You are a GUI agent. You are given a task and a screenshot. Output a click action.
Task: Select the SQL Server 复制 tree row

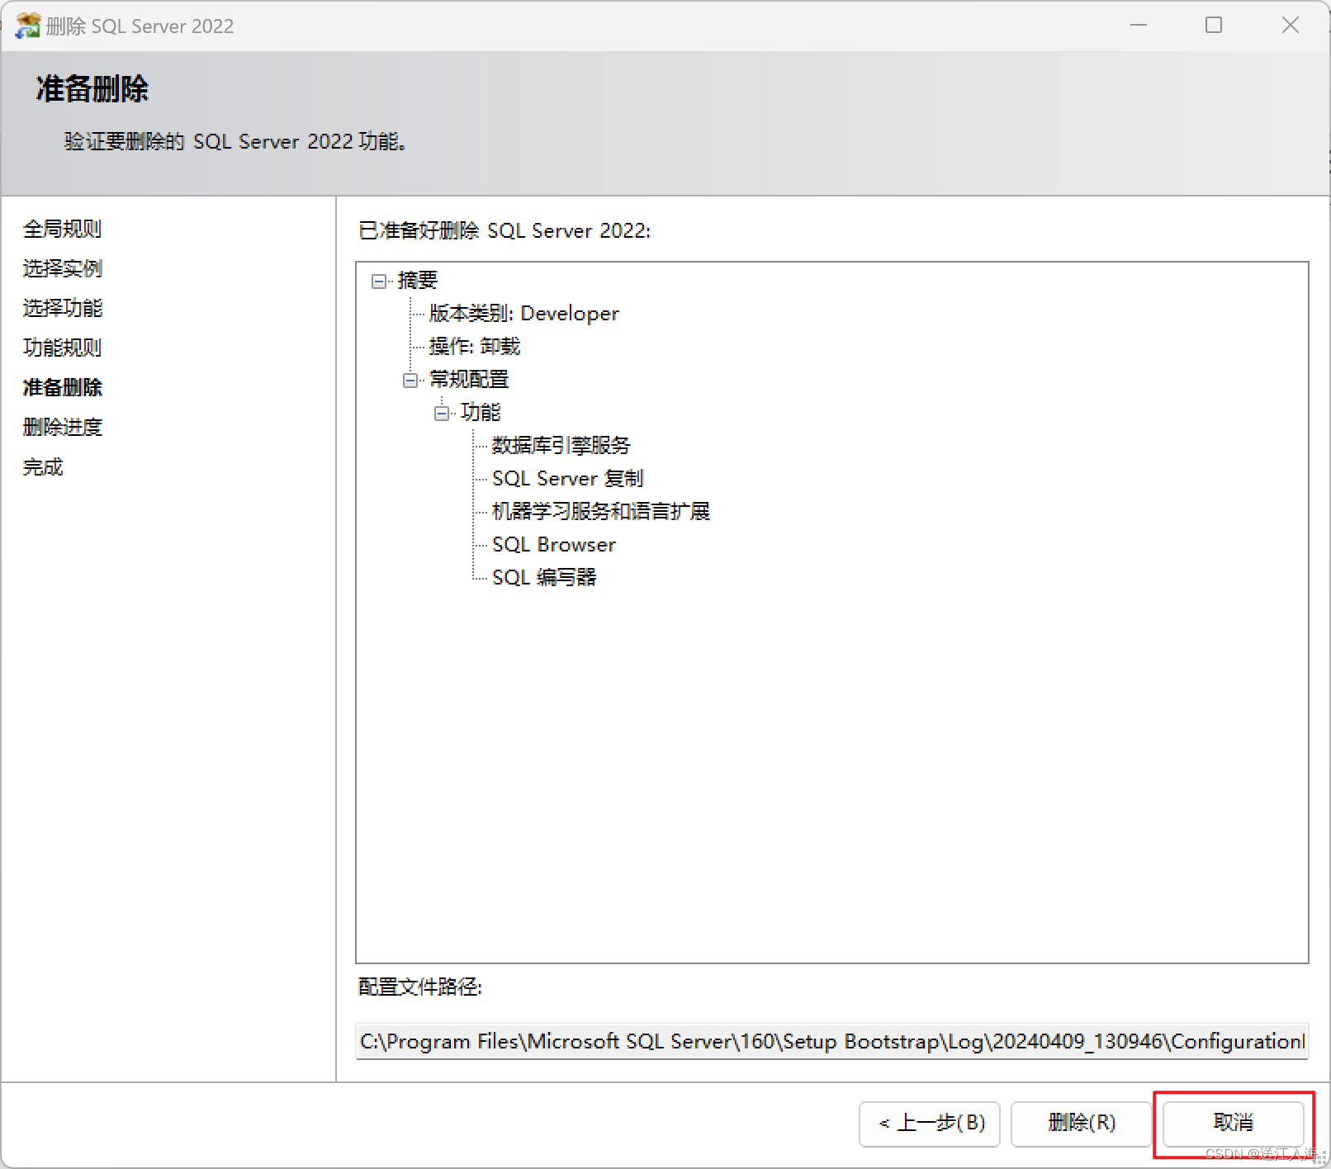[568, 479]
